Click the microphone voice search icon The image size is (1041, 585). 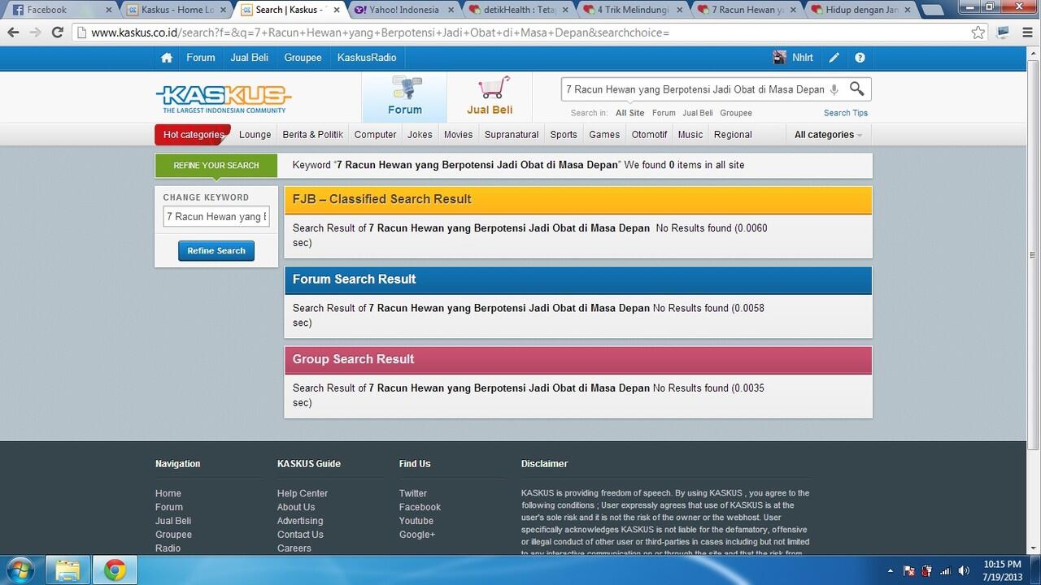point(834,89)
